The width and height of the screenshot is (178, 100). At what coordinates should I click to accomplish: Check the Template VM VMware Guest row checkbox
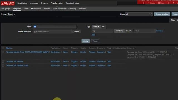pos(3,66)
